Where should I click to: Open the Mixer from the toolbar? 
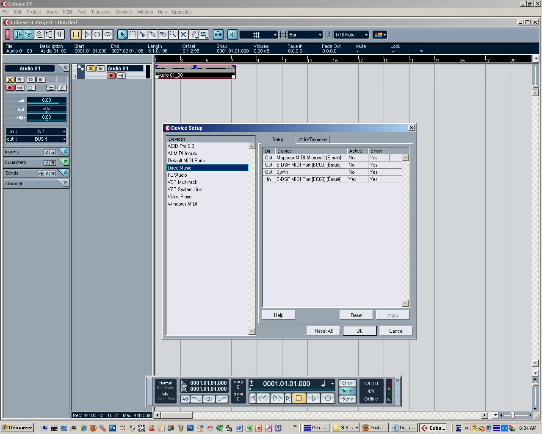click(60, 35)
